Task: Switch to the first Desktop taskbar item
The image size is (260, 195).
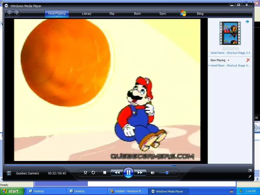Action: [x=46, y=191]
